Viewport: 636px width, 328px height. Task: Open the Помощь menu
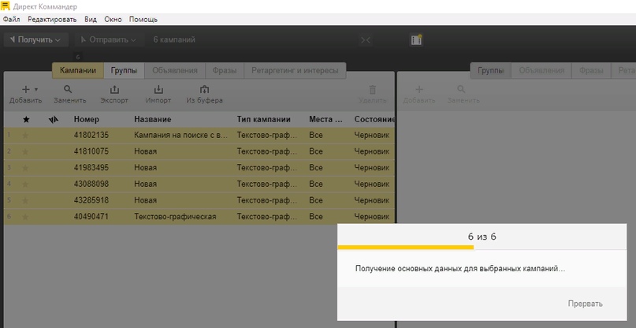click(x=143, y=20)
